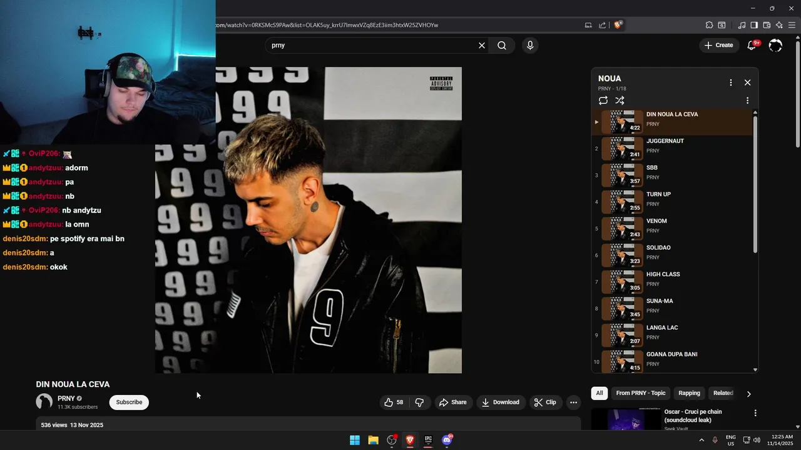Dislike the video with thumbs down
Screen dimensions: 801x450
click(x=419, y=402)
